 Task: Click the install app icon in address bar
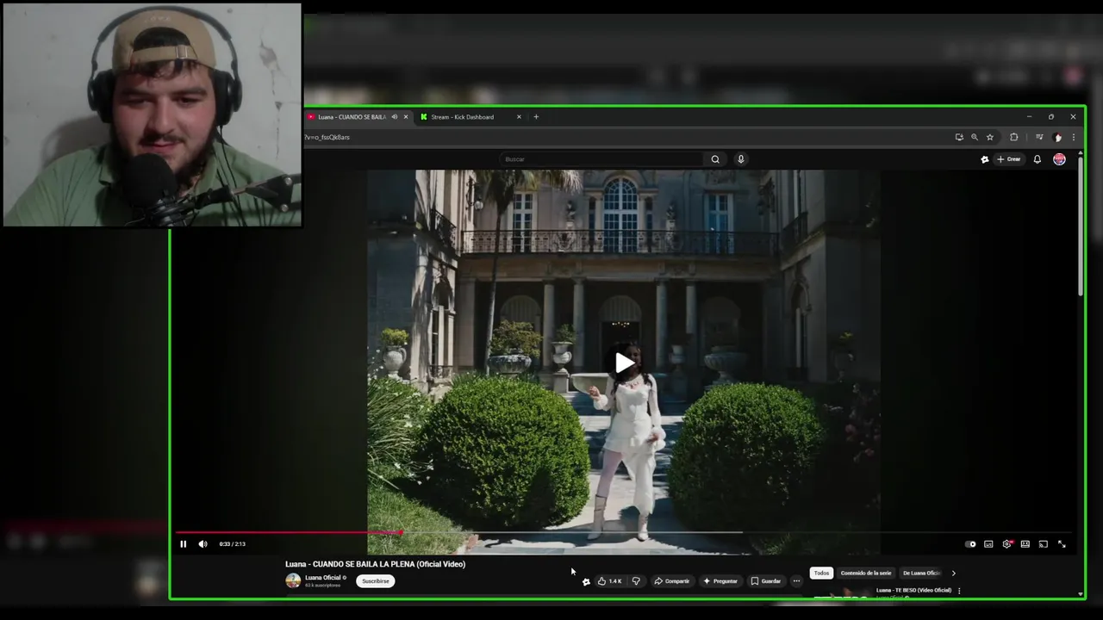coord(959,137)
